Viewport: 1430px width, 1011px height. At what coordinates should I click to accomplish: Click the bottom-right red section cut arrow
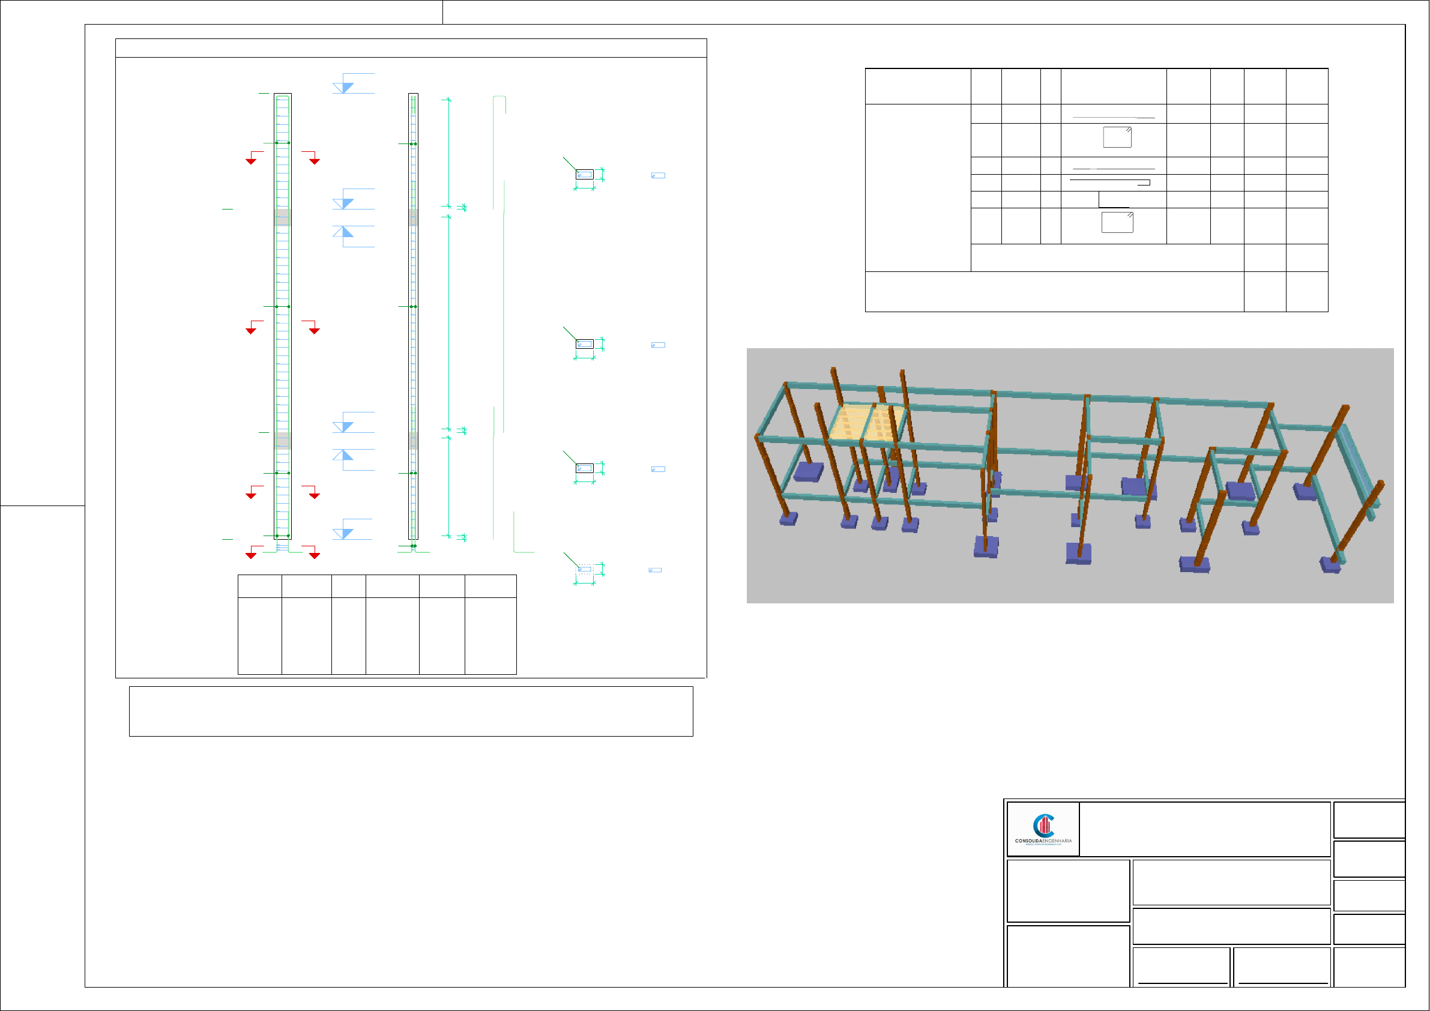[315, 554]
